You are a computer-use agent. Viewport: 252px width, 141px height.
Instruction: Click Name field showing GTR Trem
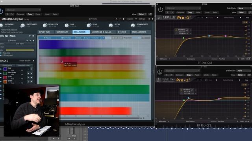tap(20, 43)
